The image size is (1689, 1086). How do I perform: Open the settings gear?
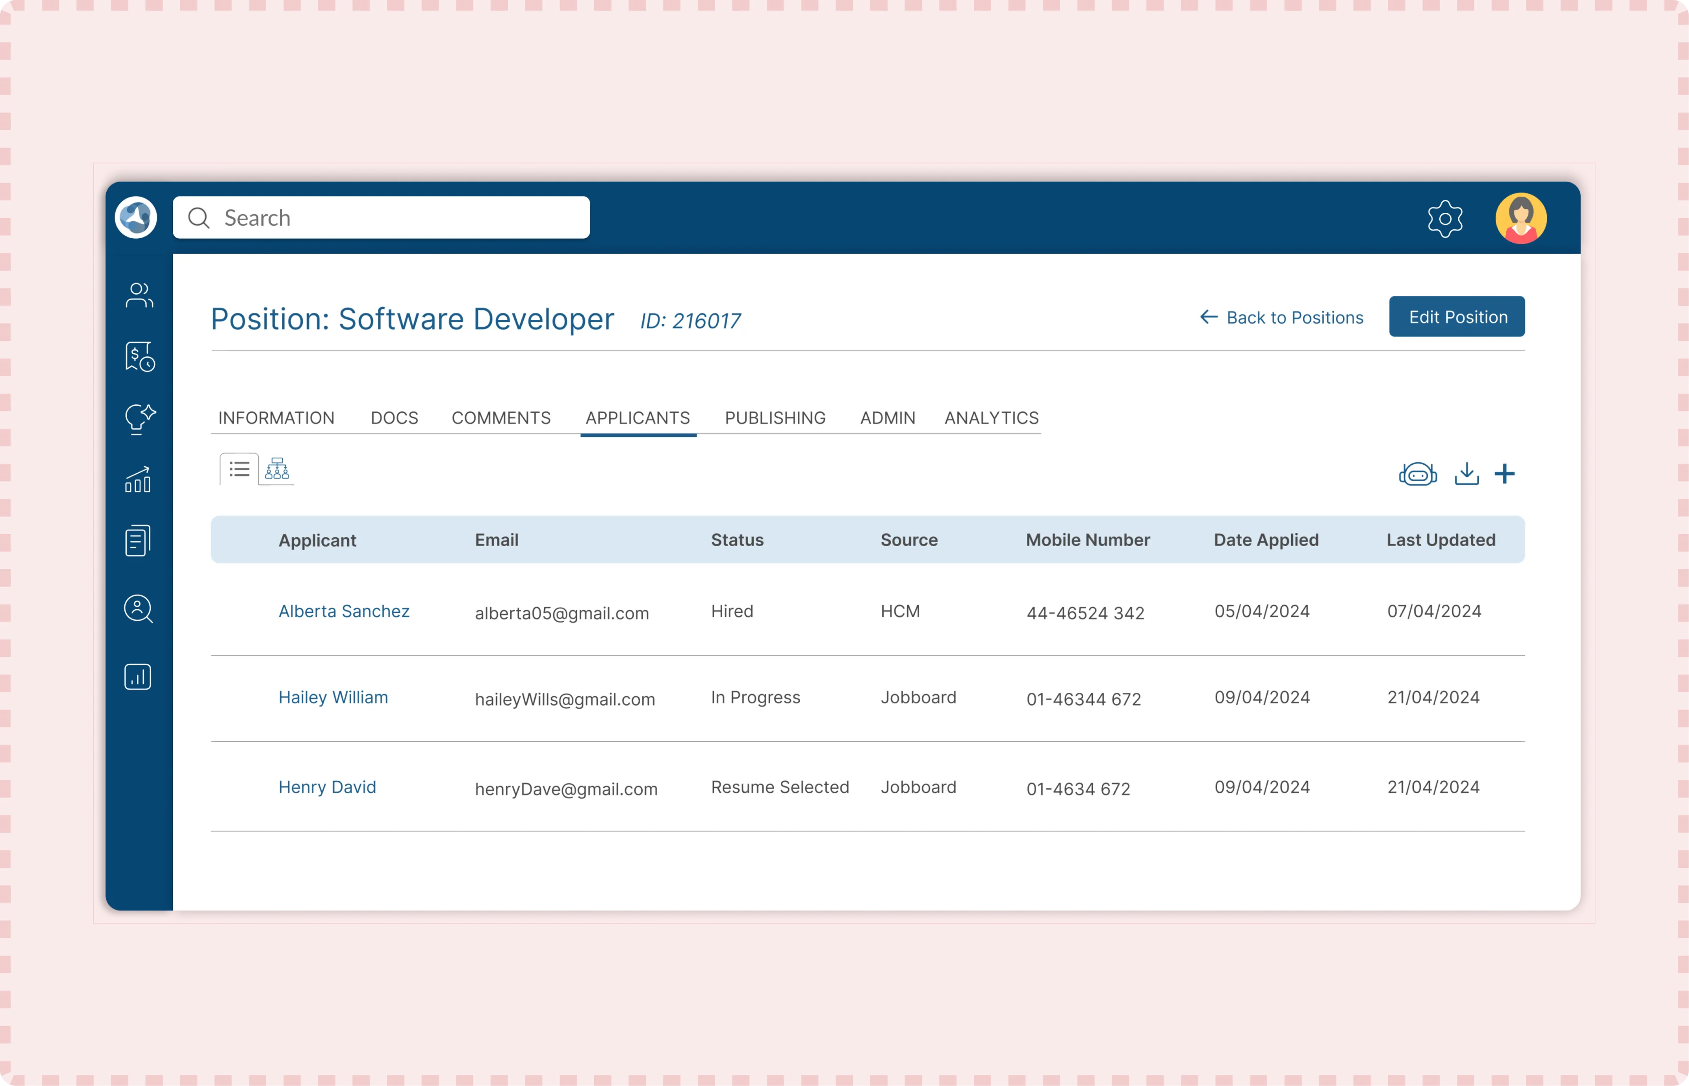click(x=1445, y=219)
